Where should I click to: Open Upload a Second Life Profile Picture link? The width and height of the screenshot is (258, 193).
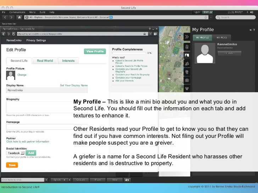point(129,62)
